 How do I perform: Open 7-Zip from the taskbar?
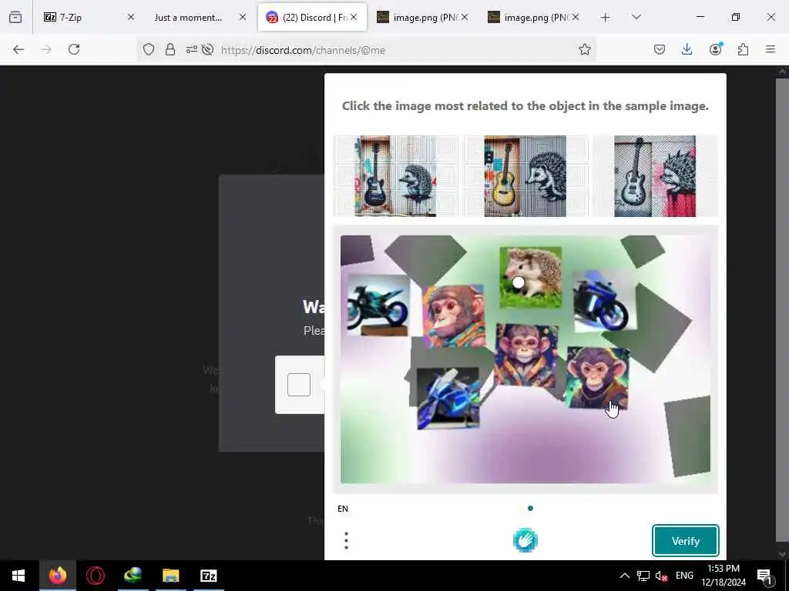pyautogui.click(x=208, y=576)
